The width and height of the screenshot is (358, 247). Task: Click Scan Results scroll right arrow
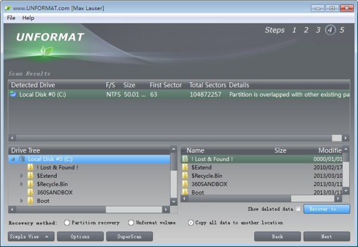coord(345,138)
